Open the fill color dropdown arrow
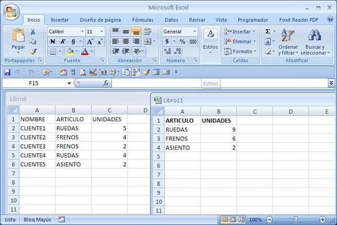The height and width of the screenshot is (225, 337). 77,51
